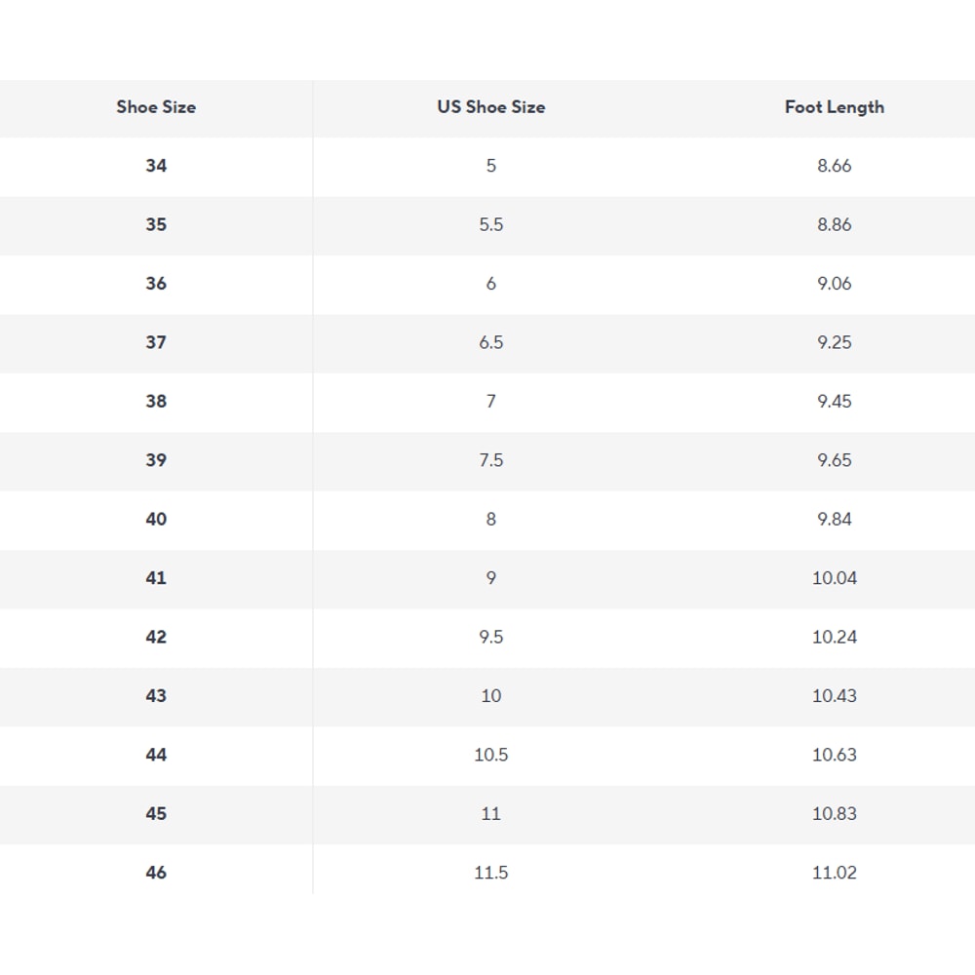Click shoe size 38 row label
Viewport: 975px width, 975px height.
coord(156,401)
